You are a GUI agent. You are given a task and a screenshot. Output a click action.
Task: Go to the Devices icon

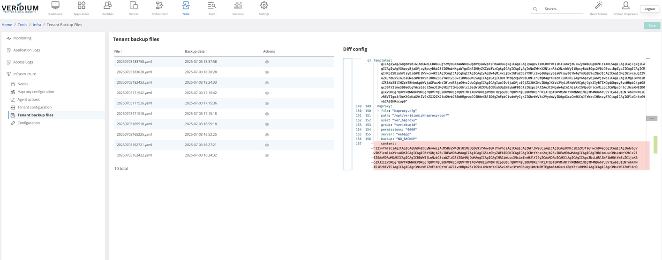(x=134, y=6)
